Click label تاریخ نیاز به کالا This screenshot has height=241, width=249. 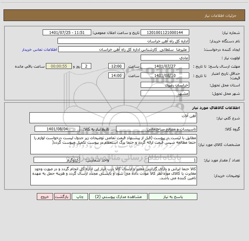pos(96,129)
